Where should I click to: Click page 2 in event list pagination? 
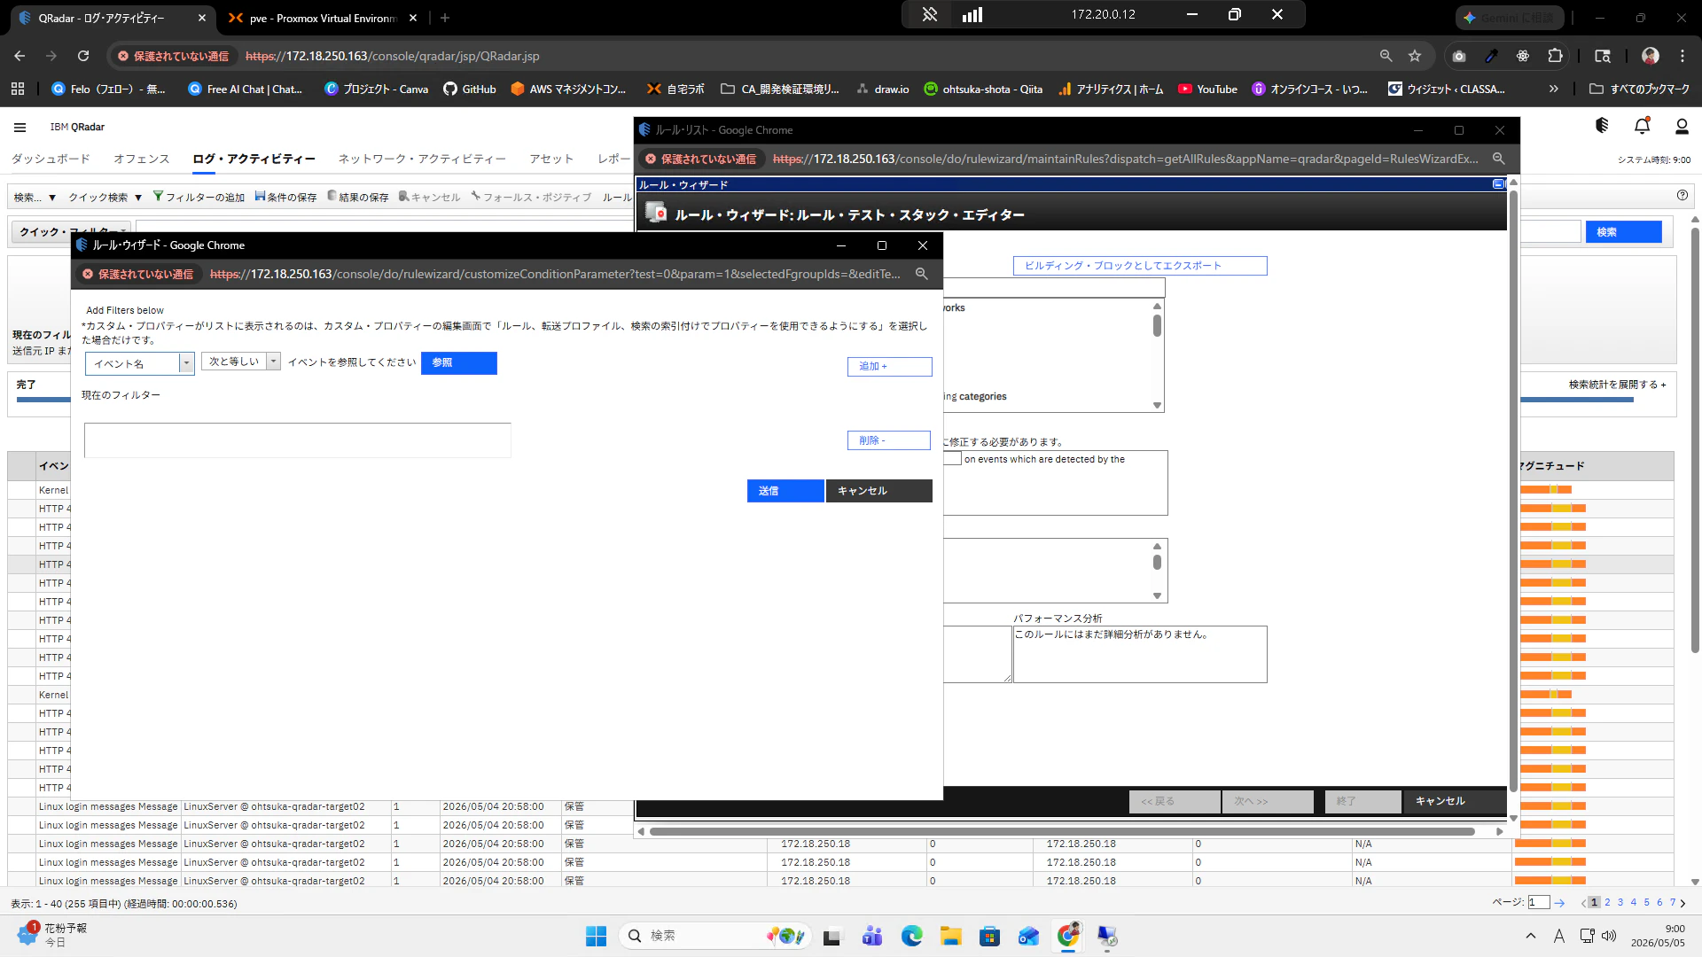1607,902
